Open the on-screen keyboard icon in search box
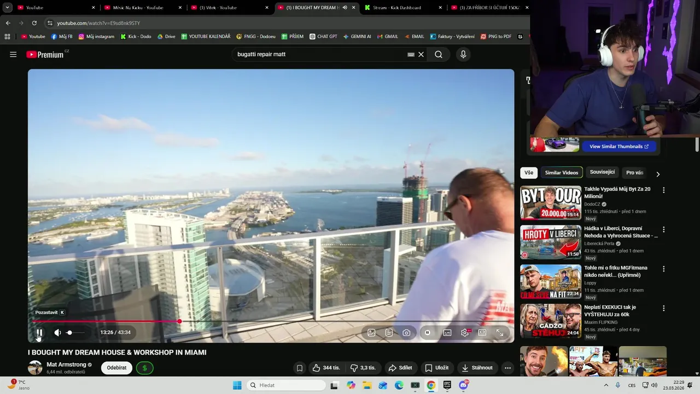Image resolution: width=700 pixels, height=394 pixels. (411, 54)
